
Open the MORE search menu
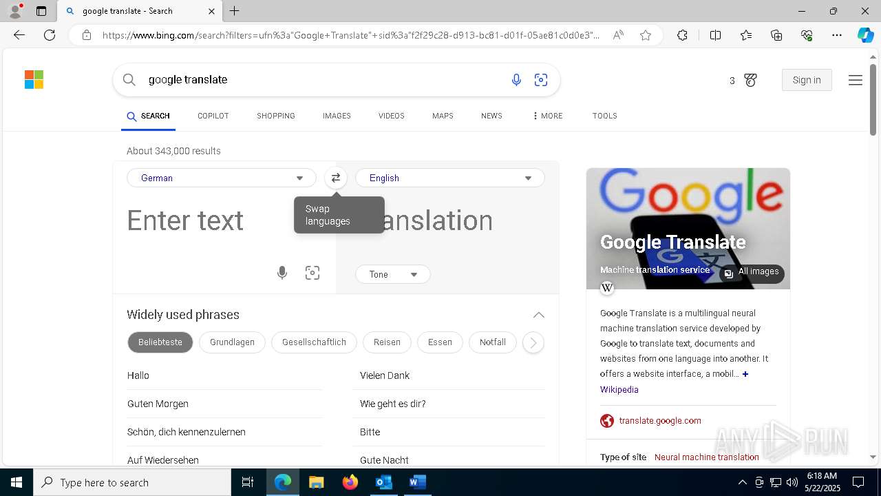pyautogui.click(x=547, y=116)
